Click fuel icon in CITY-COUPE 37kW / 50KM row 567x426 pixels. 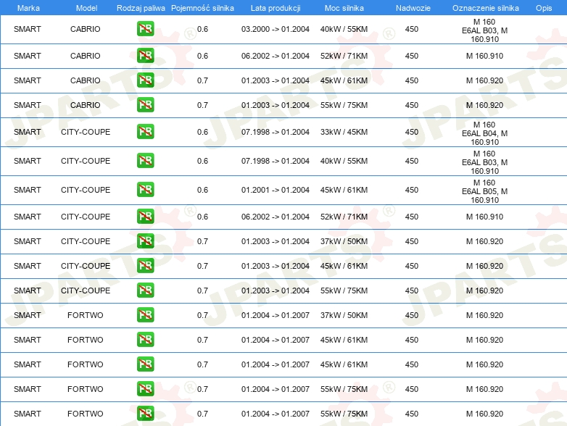tap(145, 241)
